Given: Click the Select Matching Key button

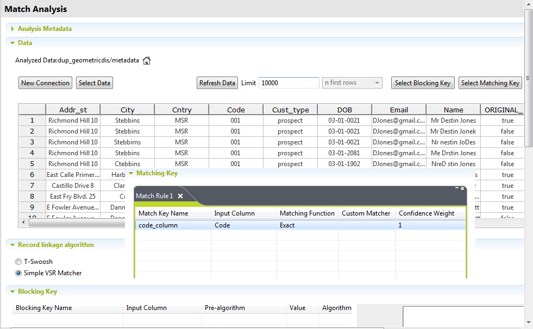Looking at the screenshot, I should tap(490, 83).
